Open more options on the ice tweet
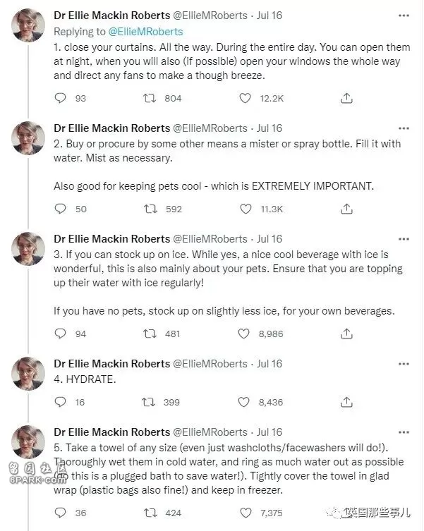The width and height of the screenshot is (424, 531). pos(404,239)
